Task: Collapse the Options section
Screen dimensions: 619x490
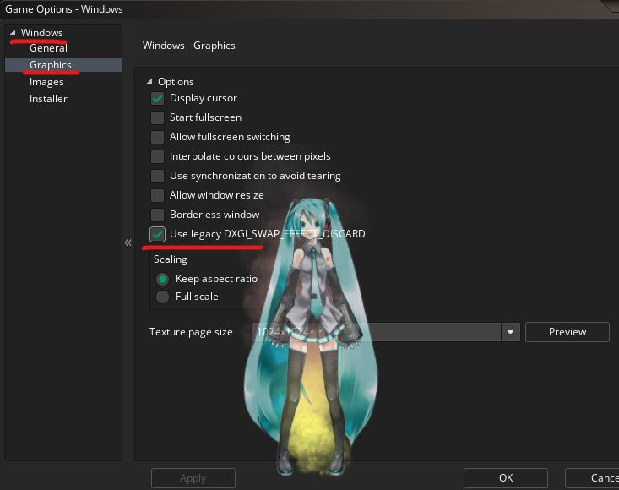Action: click(149, 82)
